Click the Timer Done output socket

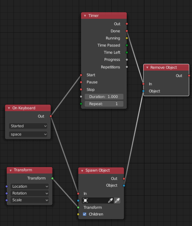pyautogui.click(x=127, y=31)
